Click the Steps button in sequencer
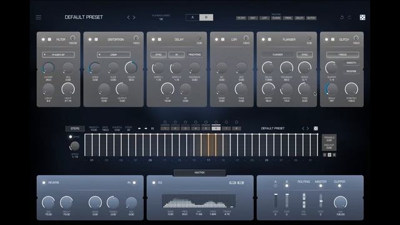The image size is (400, 225). click(75, 129)
